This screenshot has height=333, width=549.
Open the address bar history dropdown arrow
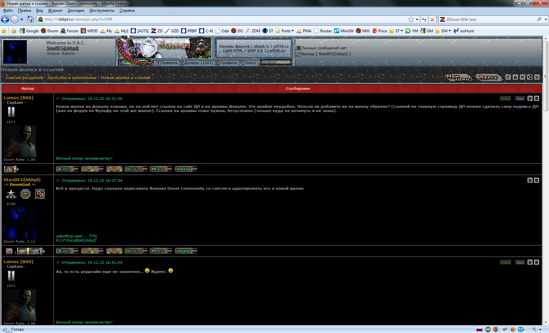(x=417, y=19)
